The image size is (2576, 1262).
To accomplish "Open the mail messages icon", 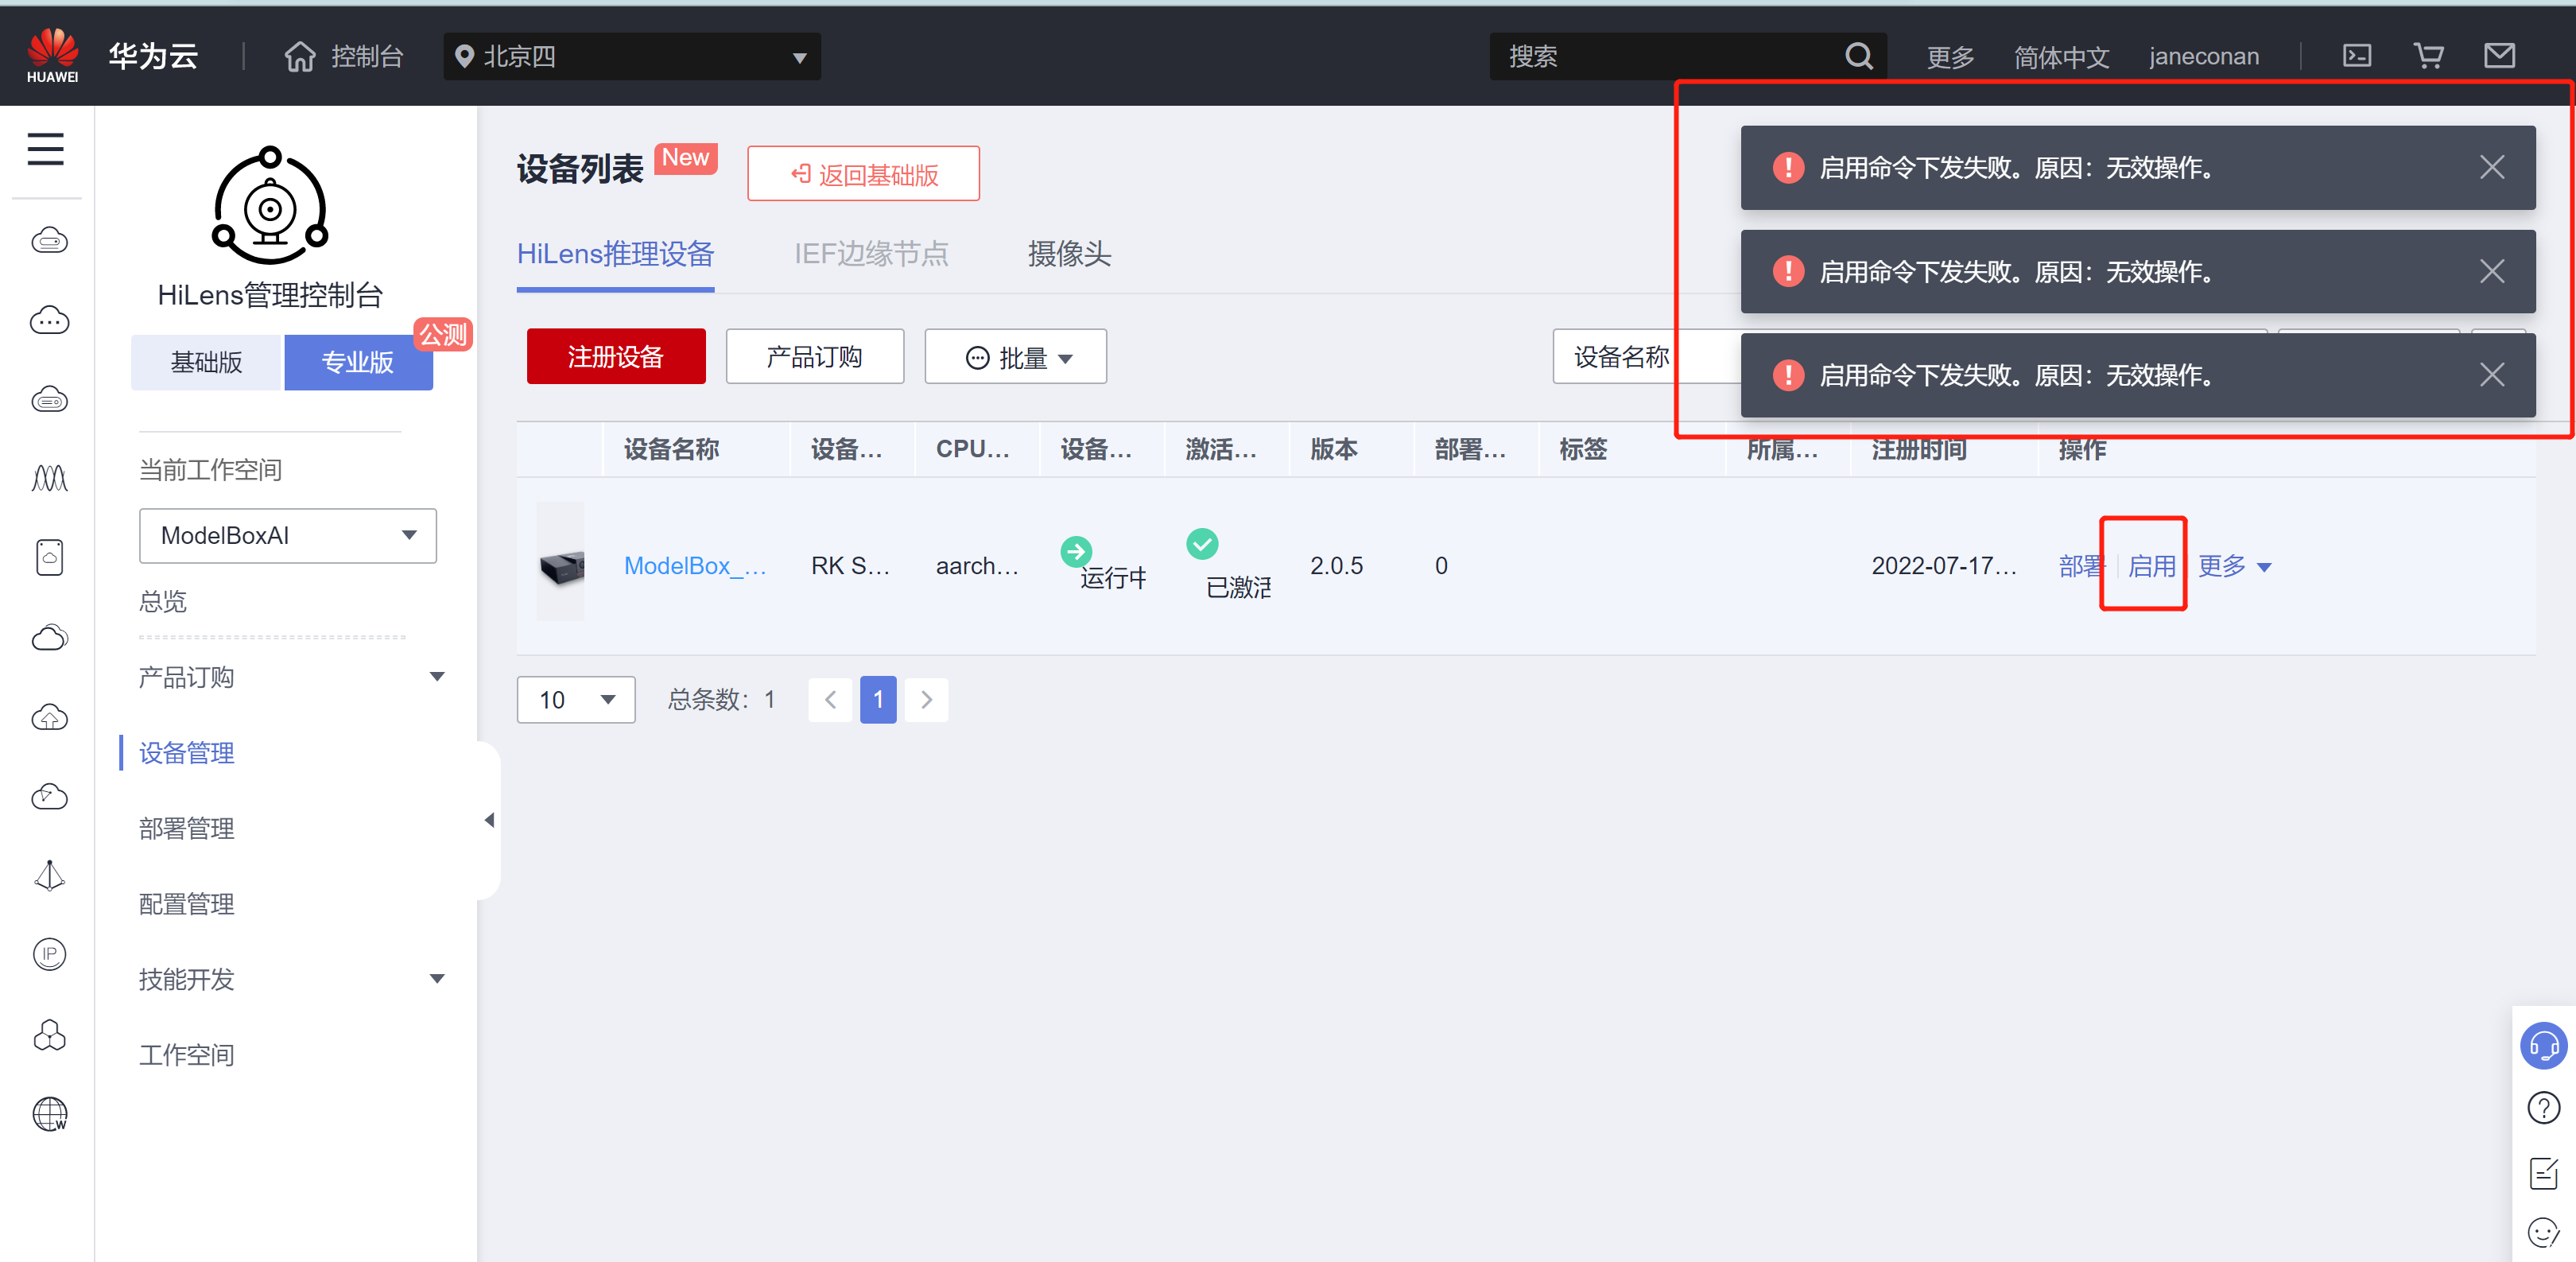I will (x=2498, y=56).
